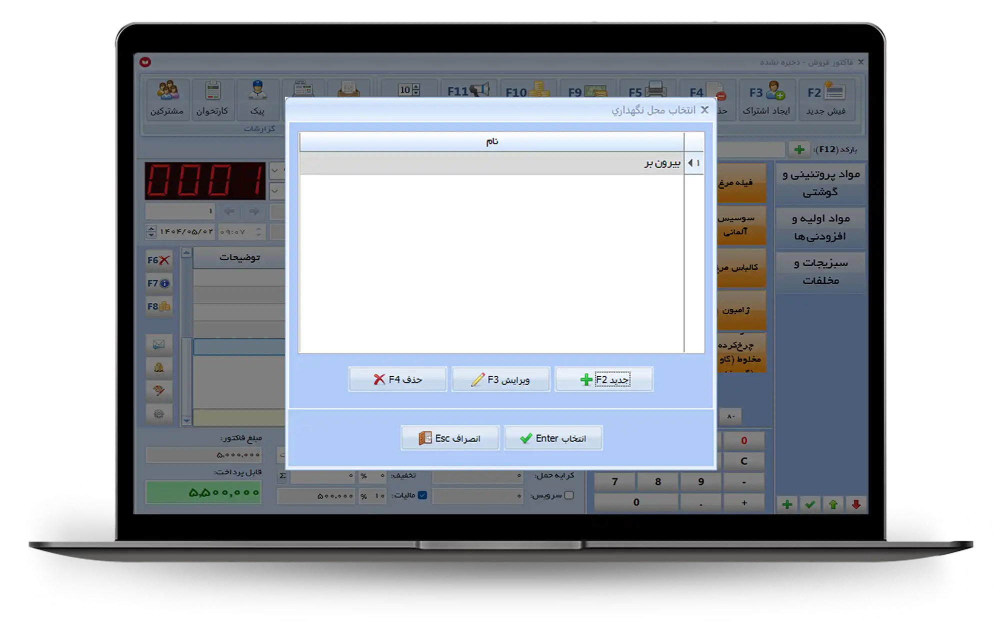1000x623 pixels.
Task: Click the green up arrow icon
Action: pyautogui.click(x=833, y=505)
